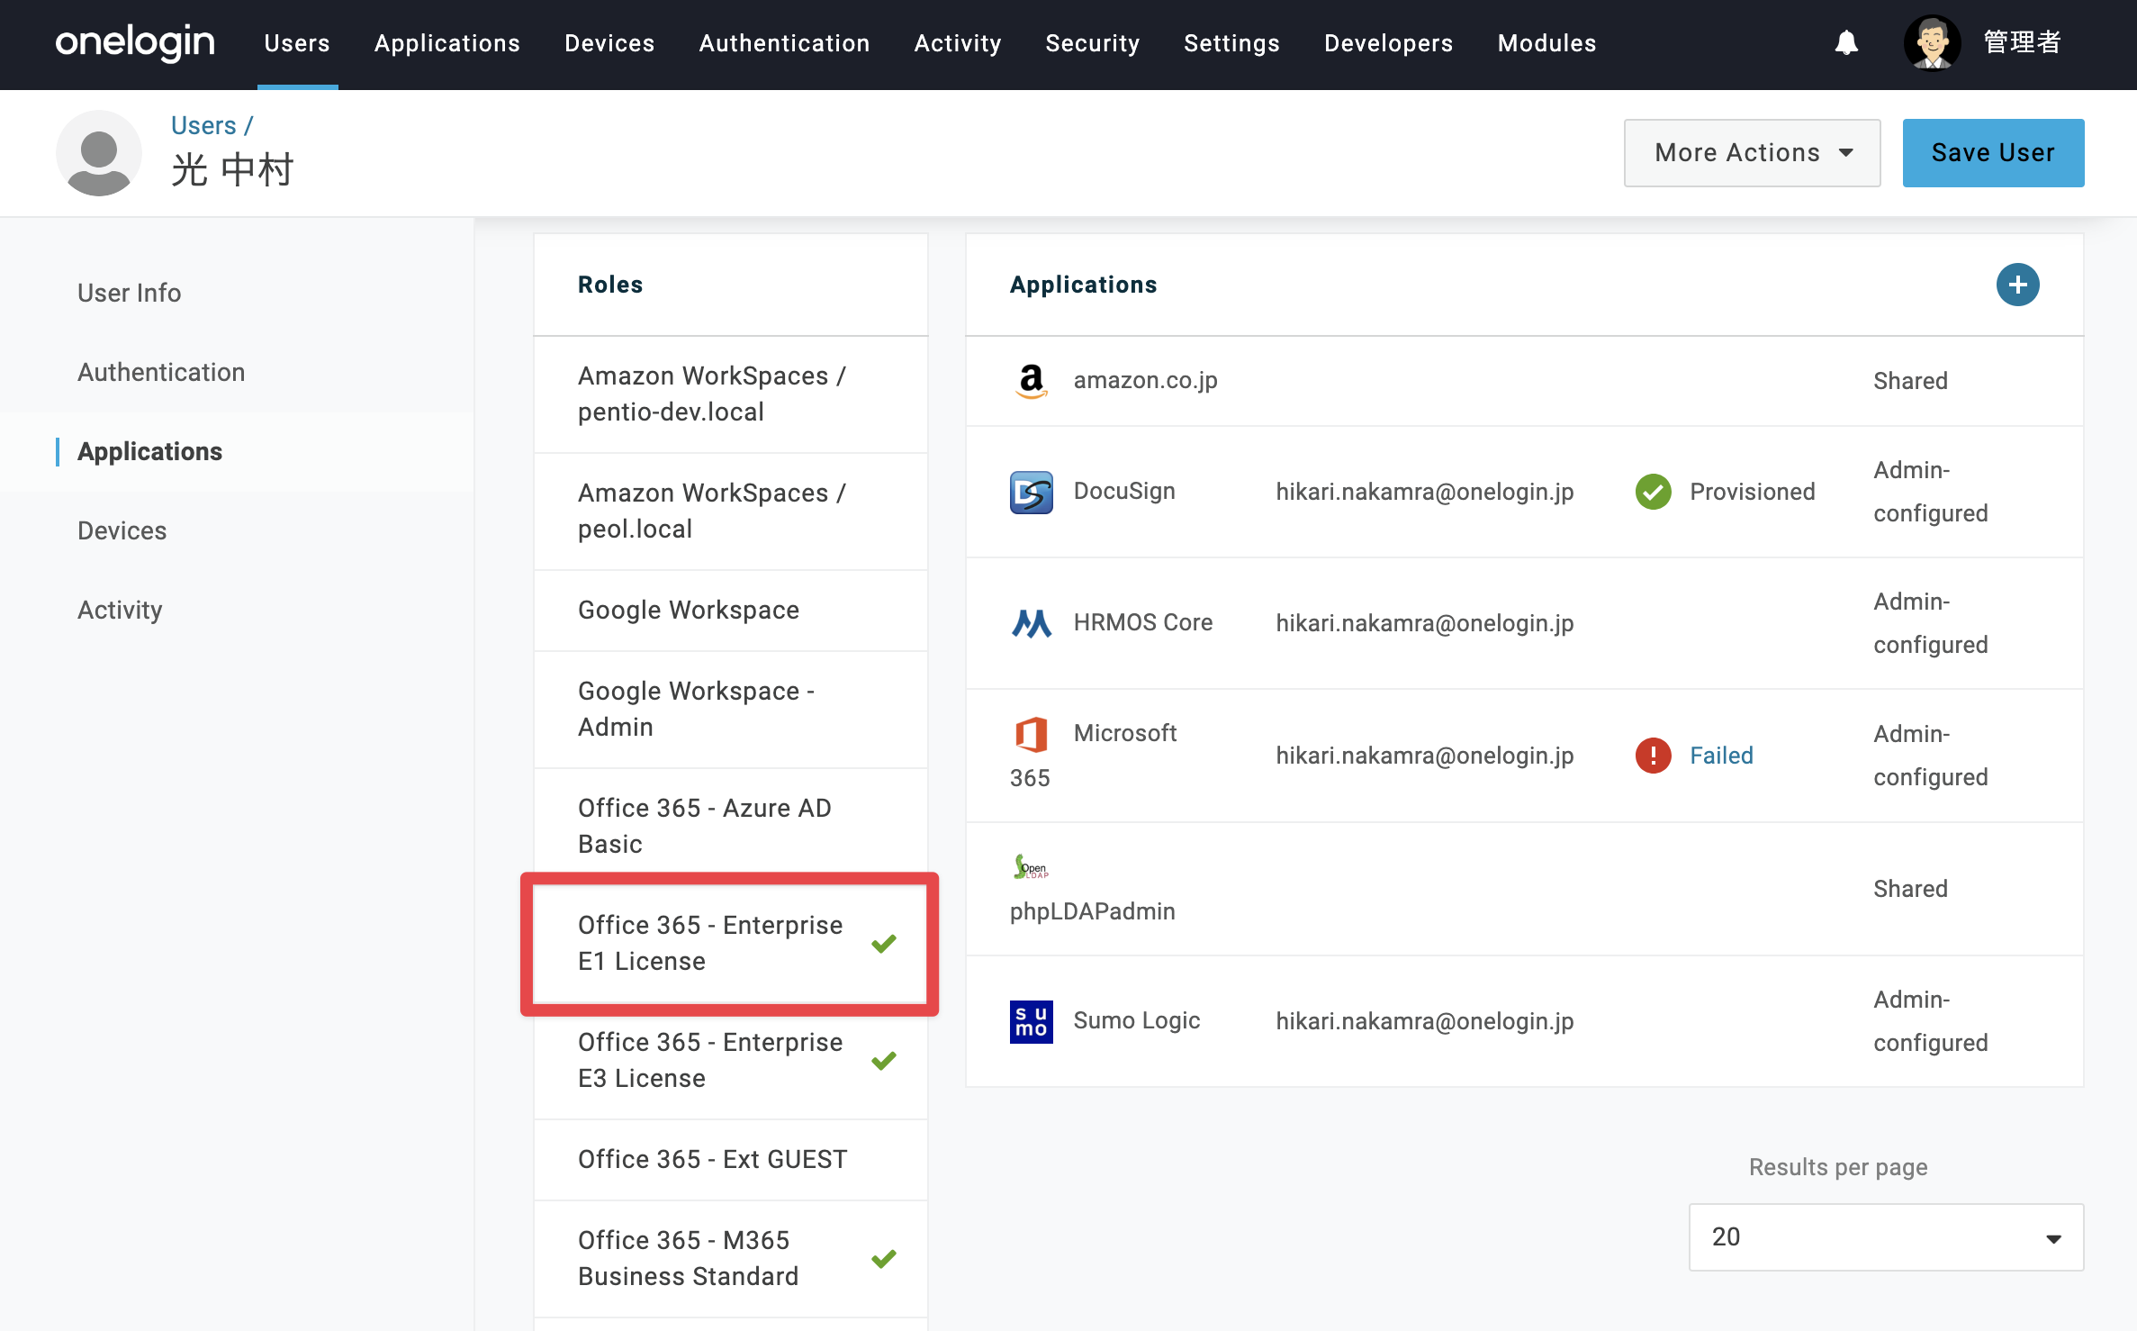Click the Microsoft 365 login email

tap(1424, 756)
